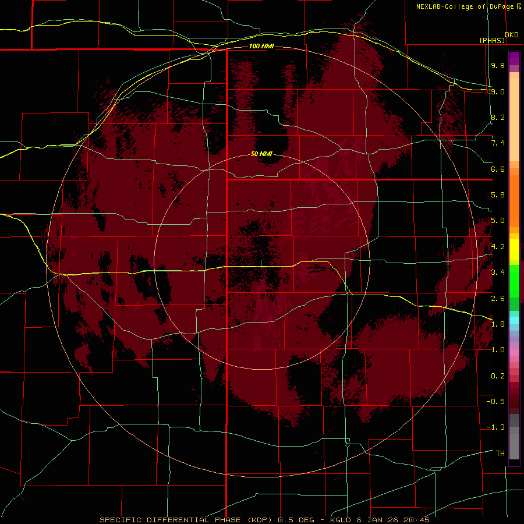Click the -1.3 color scale value
This screenshot has width=524, height=524.
(495, 427)
